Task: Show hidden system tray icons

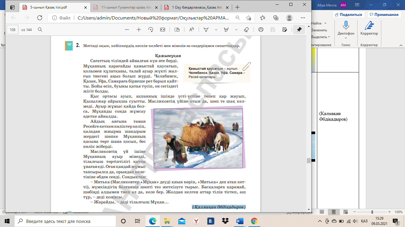Action: (320, 221)
